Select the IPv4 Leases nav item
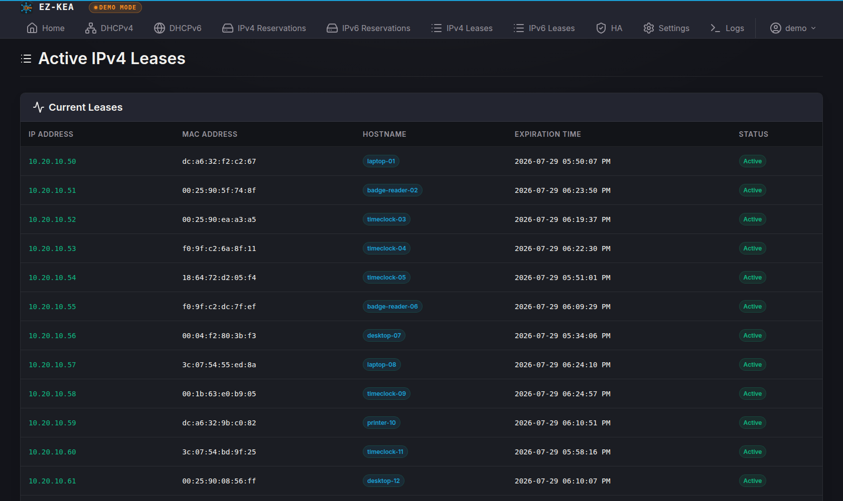Viewport: 843px width, 501px height. (x=462, y=28)
